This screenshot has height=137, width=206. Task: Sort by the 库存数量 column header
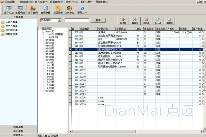198,29
